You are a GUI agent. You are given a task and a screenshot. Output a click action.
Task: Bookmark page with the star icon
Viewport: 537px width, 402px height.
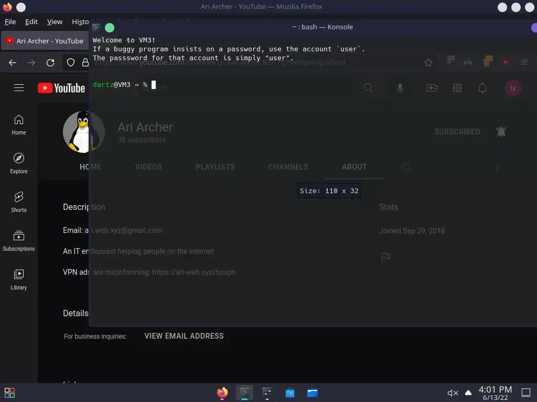coord(428,63)
